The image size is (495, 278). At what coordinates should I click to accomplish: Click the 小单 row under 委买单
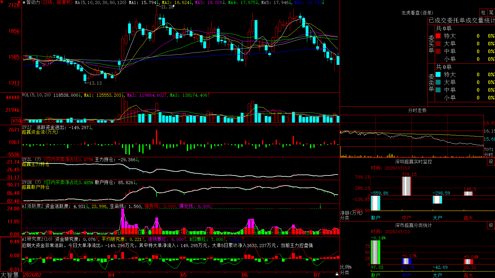(x=465, y=59)
